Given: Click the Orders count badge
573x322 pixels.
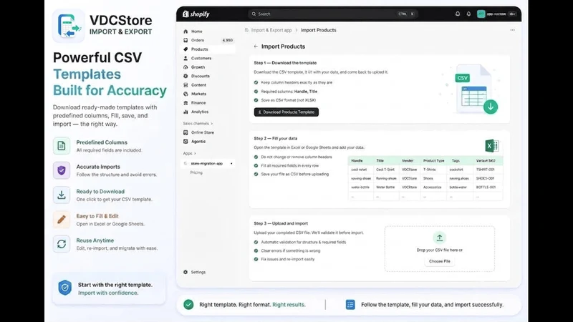Looking at the screenshot, I should tap(227, 40).
